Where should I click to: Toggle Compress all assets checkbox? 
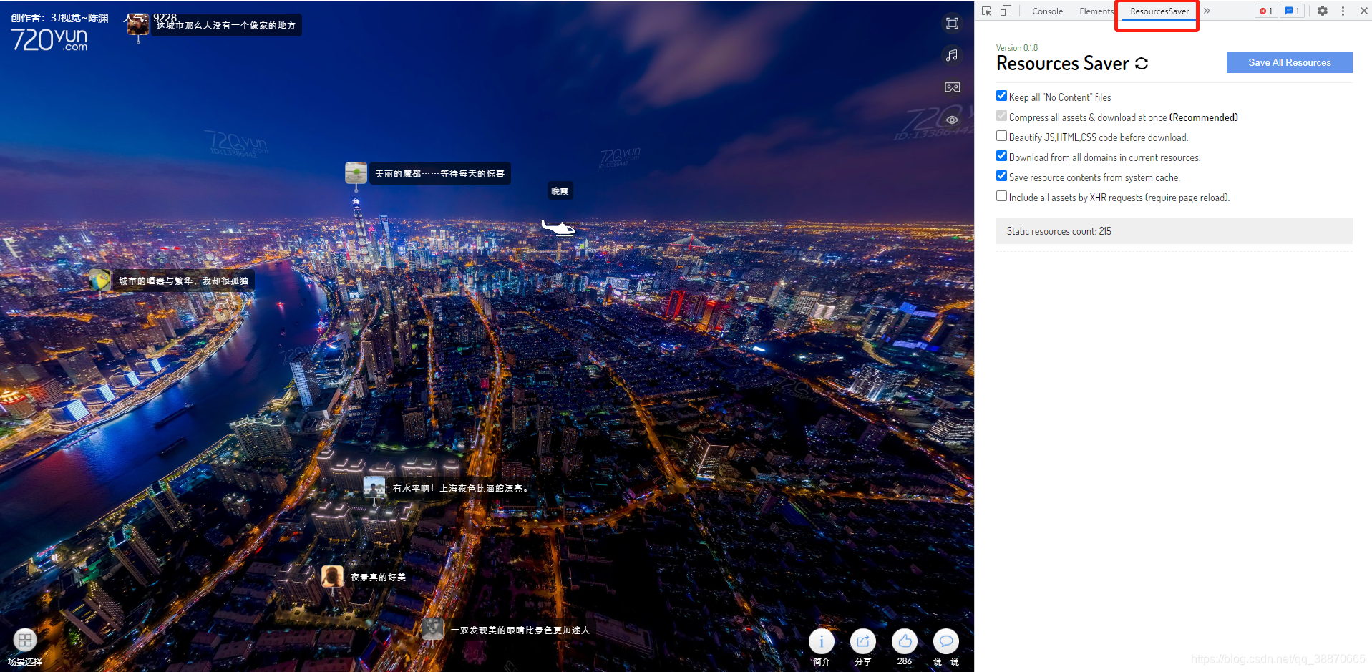(1001, 116)
